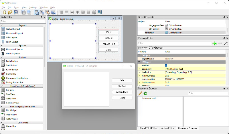This screenshot has width=229, height=134.
Task: Select the Print button on the design form
Action: click(108, 32)
